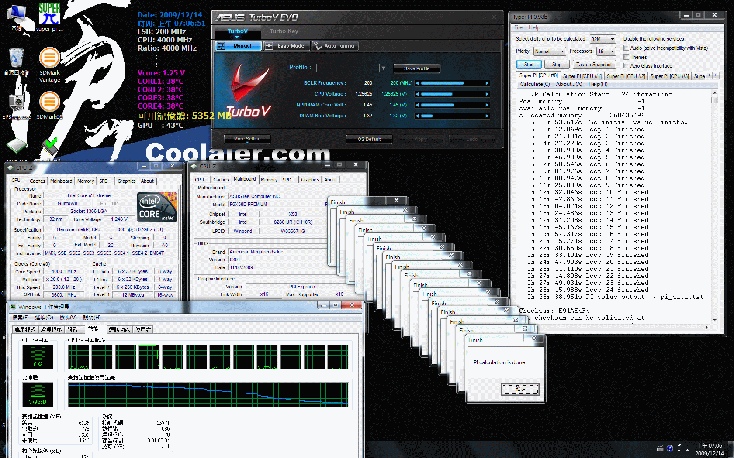Image resolution: width=734 pixels, height=458 pixels.
Task: Open the super_pi desktop shortcut
Action: 49,17
